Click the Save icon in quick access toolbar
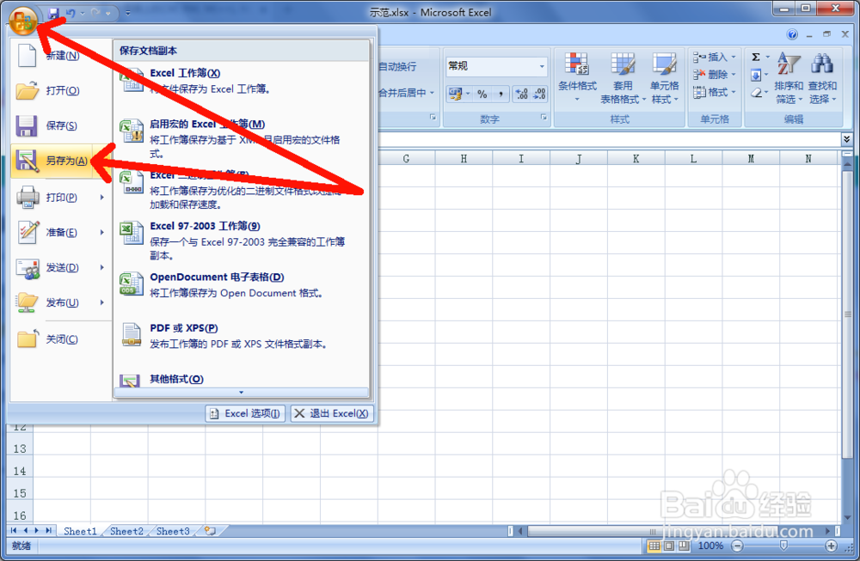This screenshot has height=561, width=860. click(x=53, y=13)
